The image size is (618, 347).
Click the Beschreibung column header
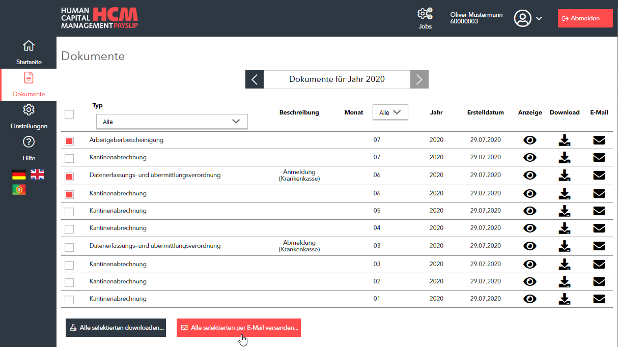pos(299,112)
